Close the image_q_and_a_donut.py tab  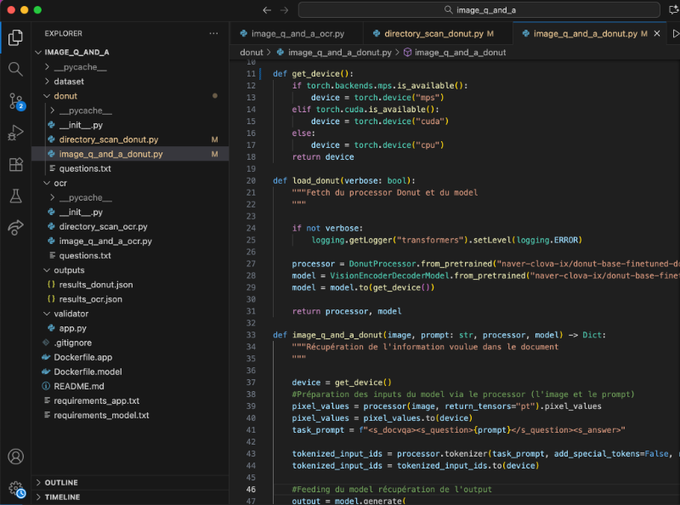656,34
